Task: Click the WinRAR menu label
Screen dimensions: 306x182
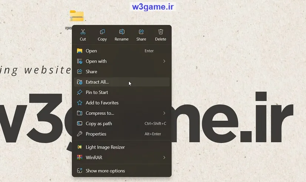Action: click(x=94, y=157)
